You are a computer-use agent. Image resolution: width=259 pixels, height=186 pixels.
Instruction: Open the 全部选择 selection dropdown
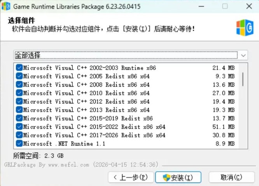131,55
